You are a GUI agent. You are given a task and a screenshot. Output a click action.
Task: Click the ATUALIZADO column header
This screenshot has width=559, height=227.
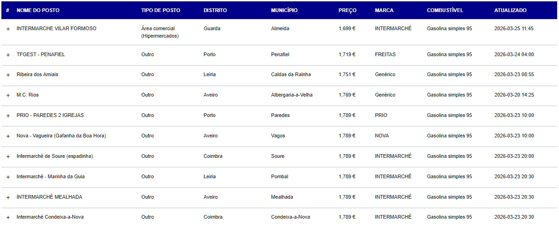pos(510,10)
